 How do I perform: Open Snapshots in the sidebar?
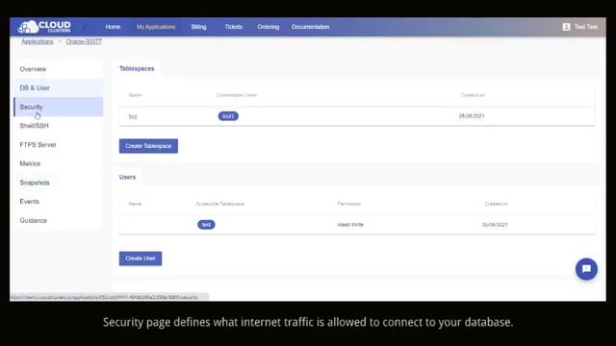pyautogui.click(x=58, y=183)
